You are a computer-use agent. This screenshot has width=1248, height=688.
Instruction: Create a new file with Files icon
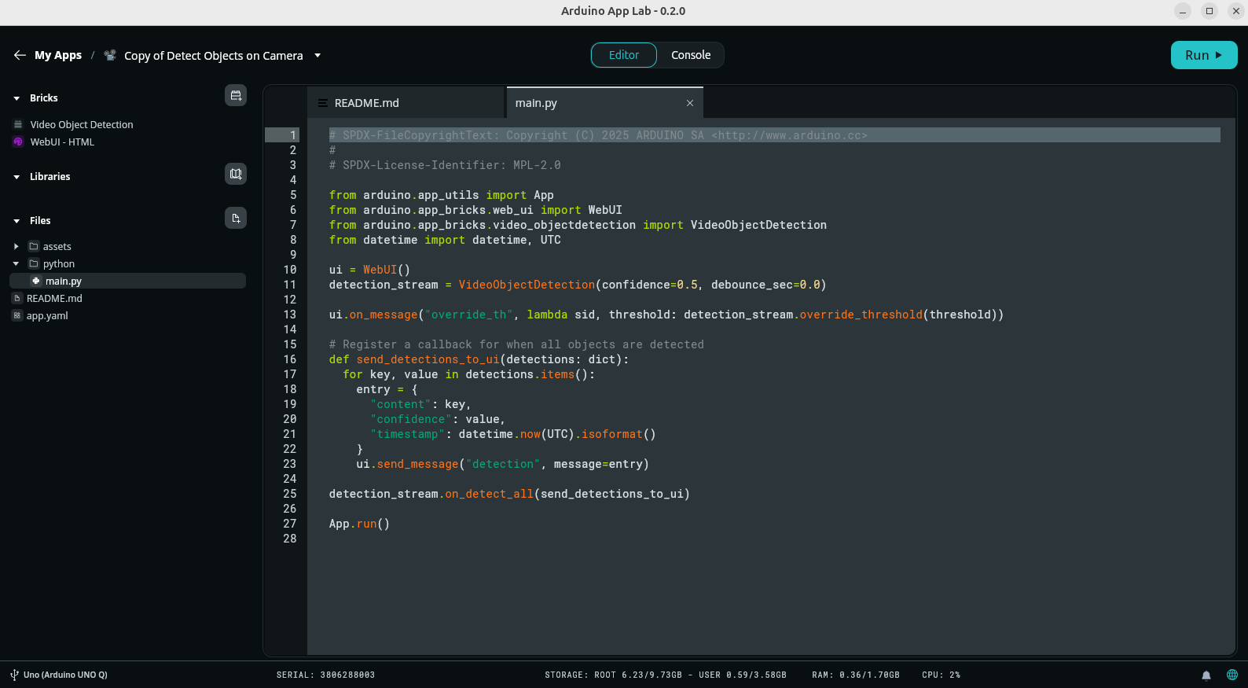point(236,218)
